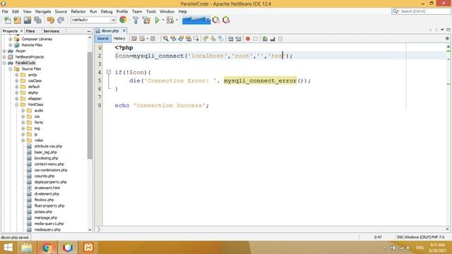Expand the ellappan folder
This screenshot has width=452, height=254.
[x=17, y=99]
